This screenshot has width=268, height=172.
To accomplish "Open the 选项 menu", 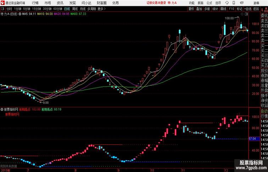I will point(218,3).
